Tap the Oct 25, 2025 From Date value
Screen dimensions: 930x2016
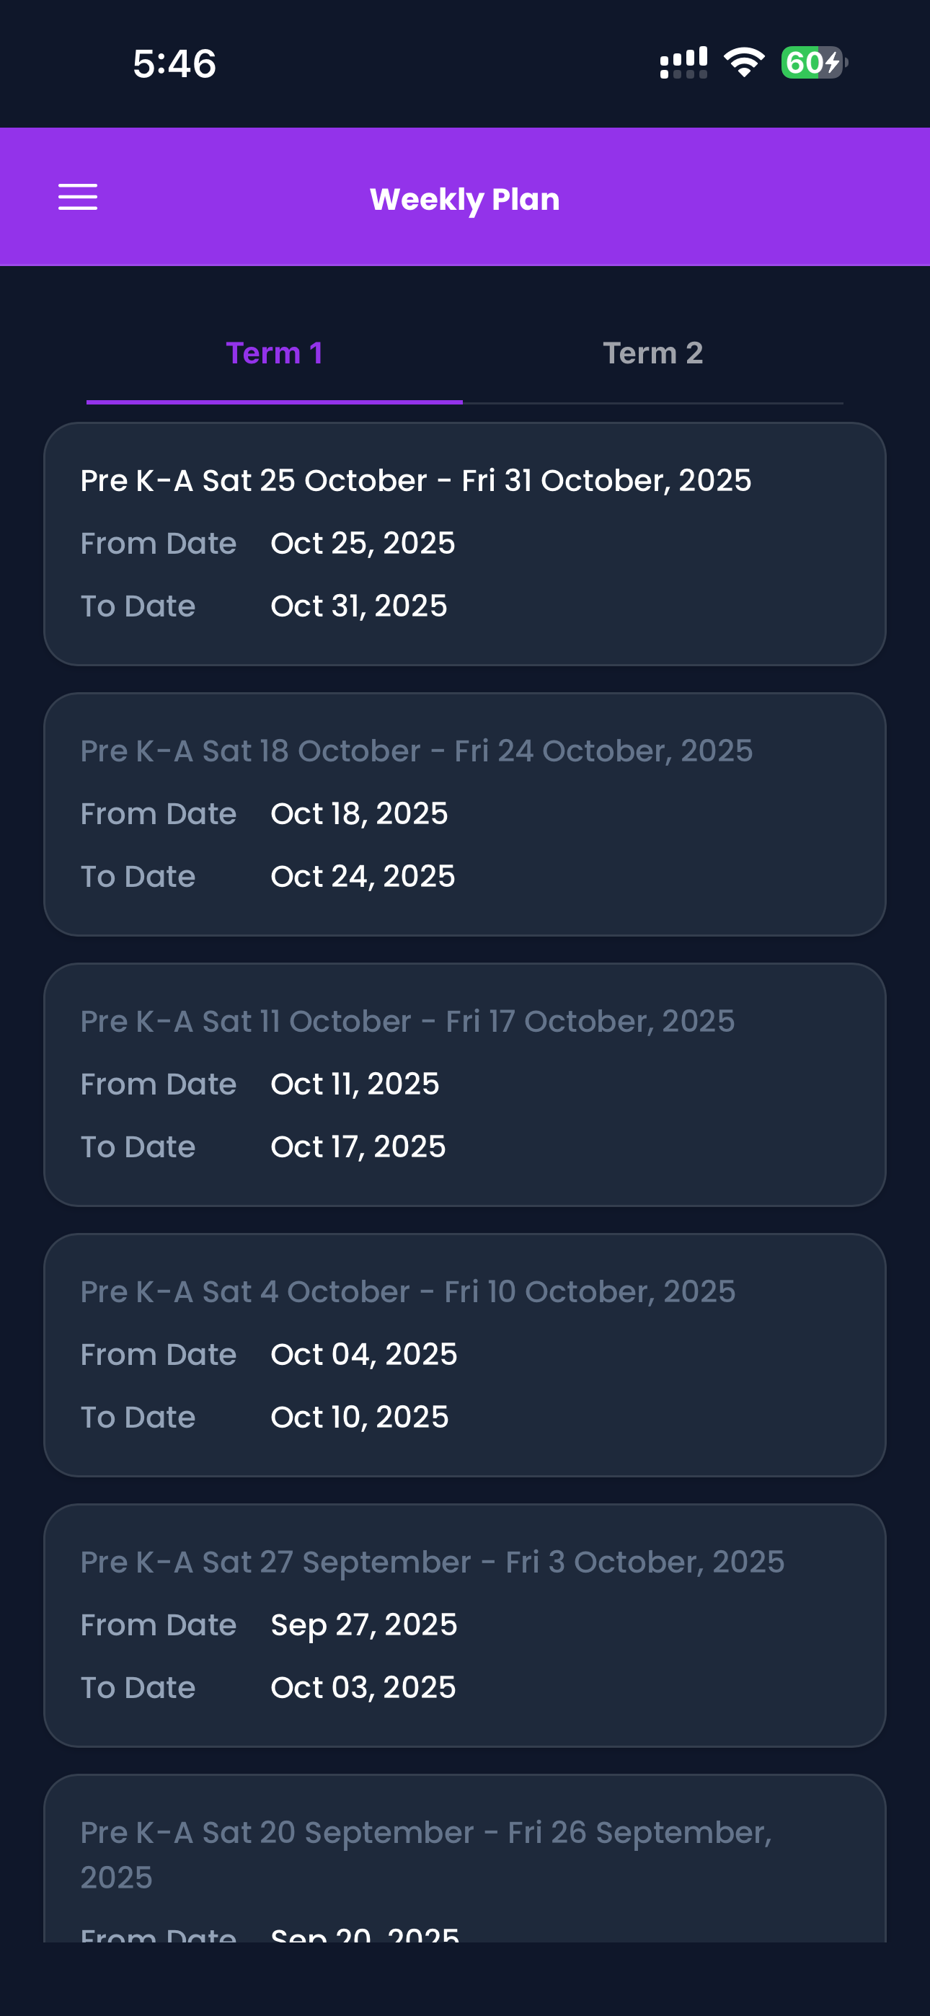click(363, 543)
